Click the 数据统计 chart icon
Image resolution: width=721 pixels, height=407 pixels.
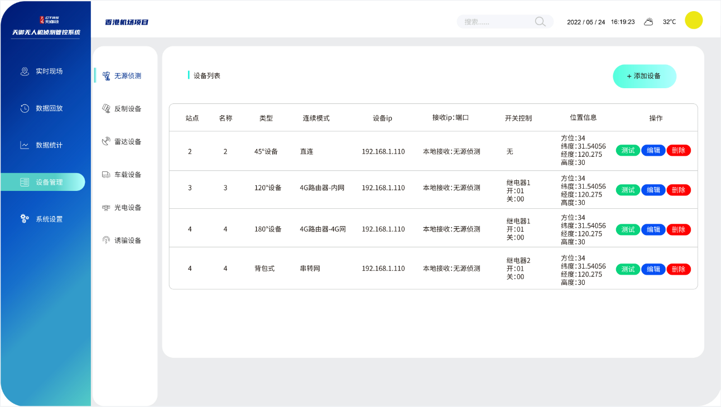pyautogui.click(x=25, y=145)
